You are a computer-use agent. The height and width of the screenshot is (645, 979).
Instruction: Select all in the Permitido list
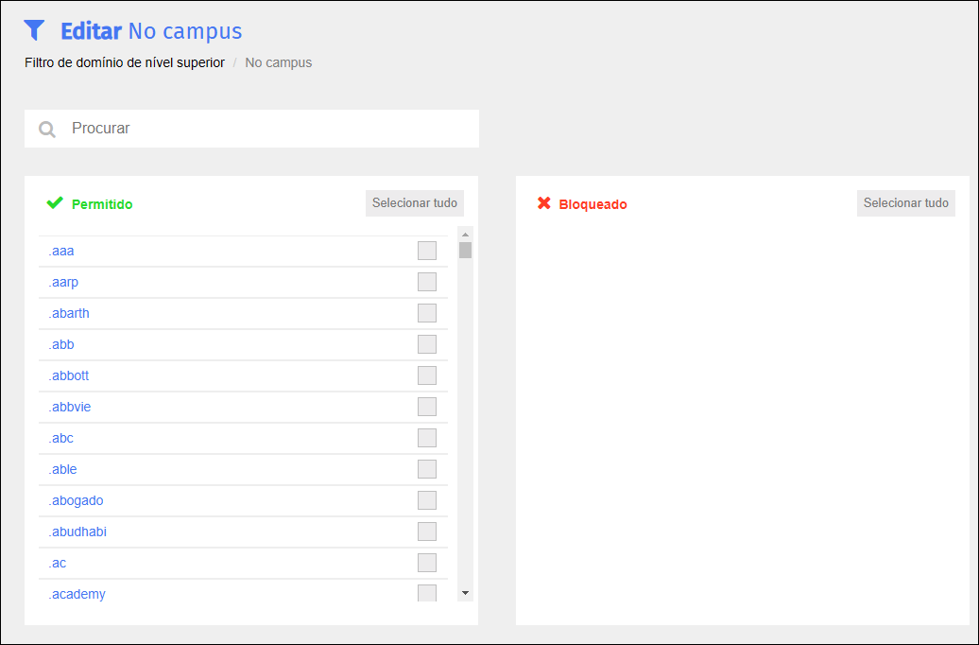point(415,203)
